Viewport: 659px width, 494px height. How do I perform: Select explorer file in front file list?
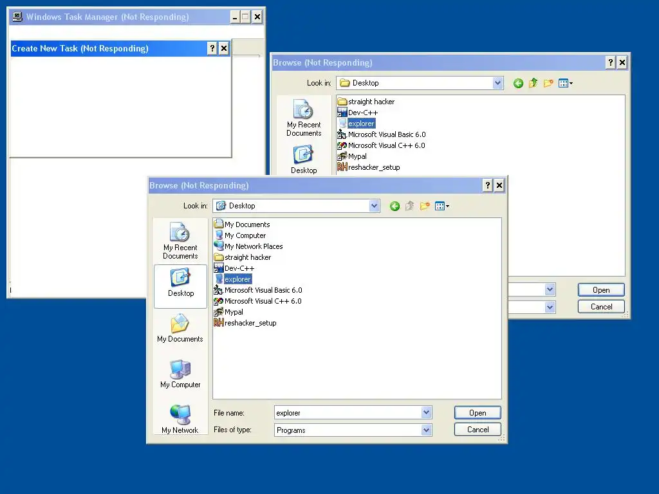pos(233,279)
